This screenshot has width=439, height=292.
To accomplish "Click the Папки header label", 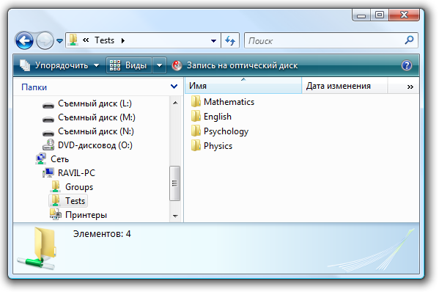I will 34,87.
